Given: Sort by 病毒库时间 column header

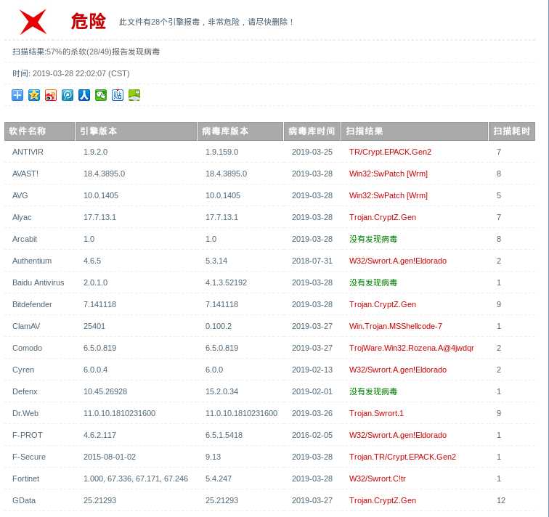Looking at the screenshot, I should click(x=312, y=131).
